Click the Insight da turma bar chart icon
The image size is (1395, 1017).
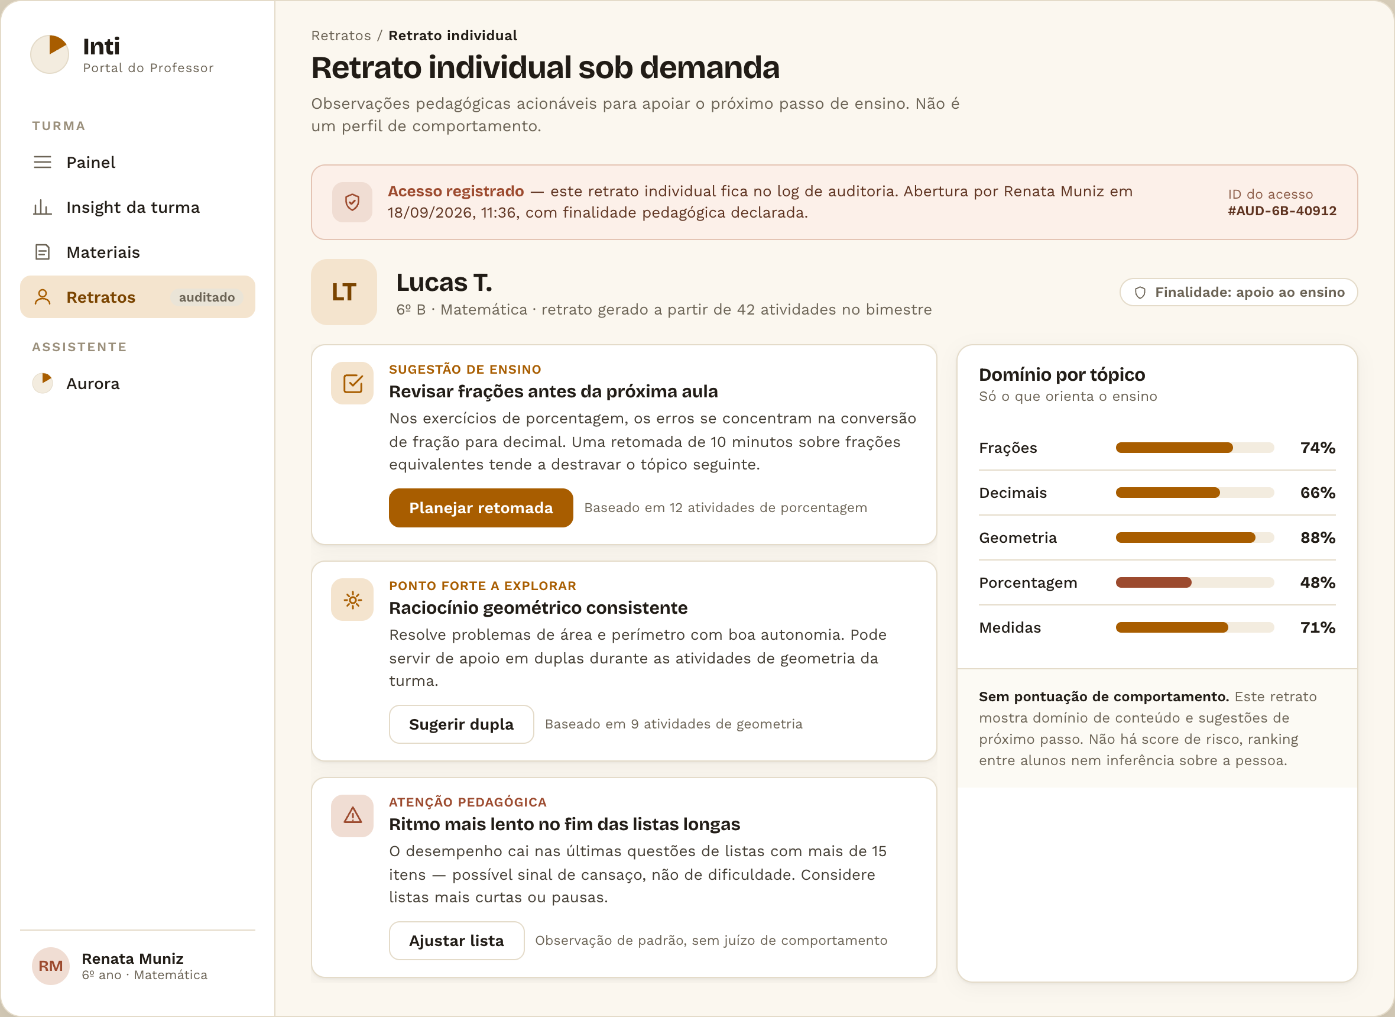43,208
